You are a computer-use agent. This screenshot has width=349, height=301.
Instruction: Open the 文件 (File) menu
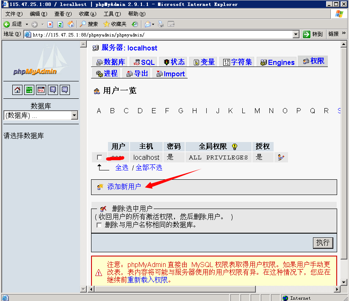pyautogui.click(x=14, y=14)
